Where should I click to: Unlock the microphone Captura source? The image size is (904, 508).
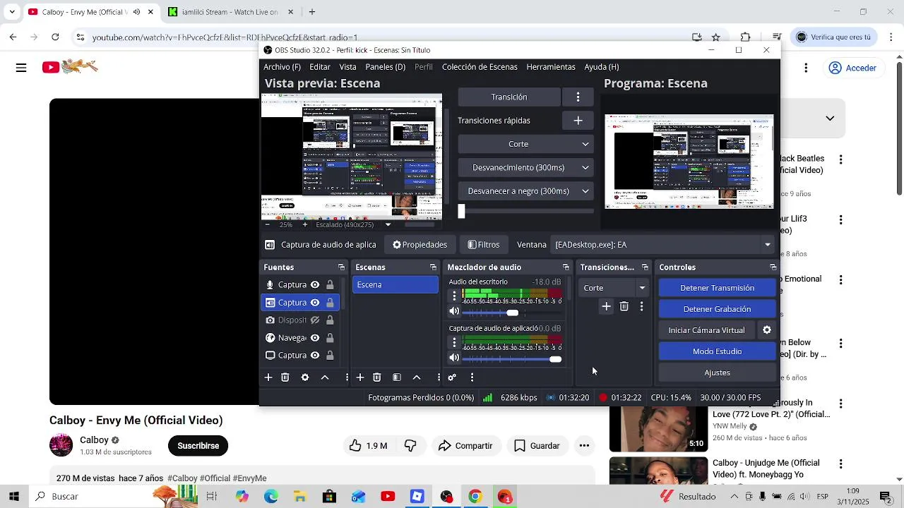pos(330,285)
